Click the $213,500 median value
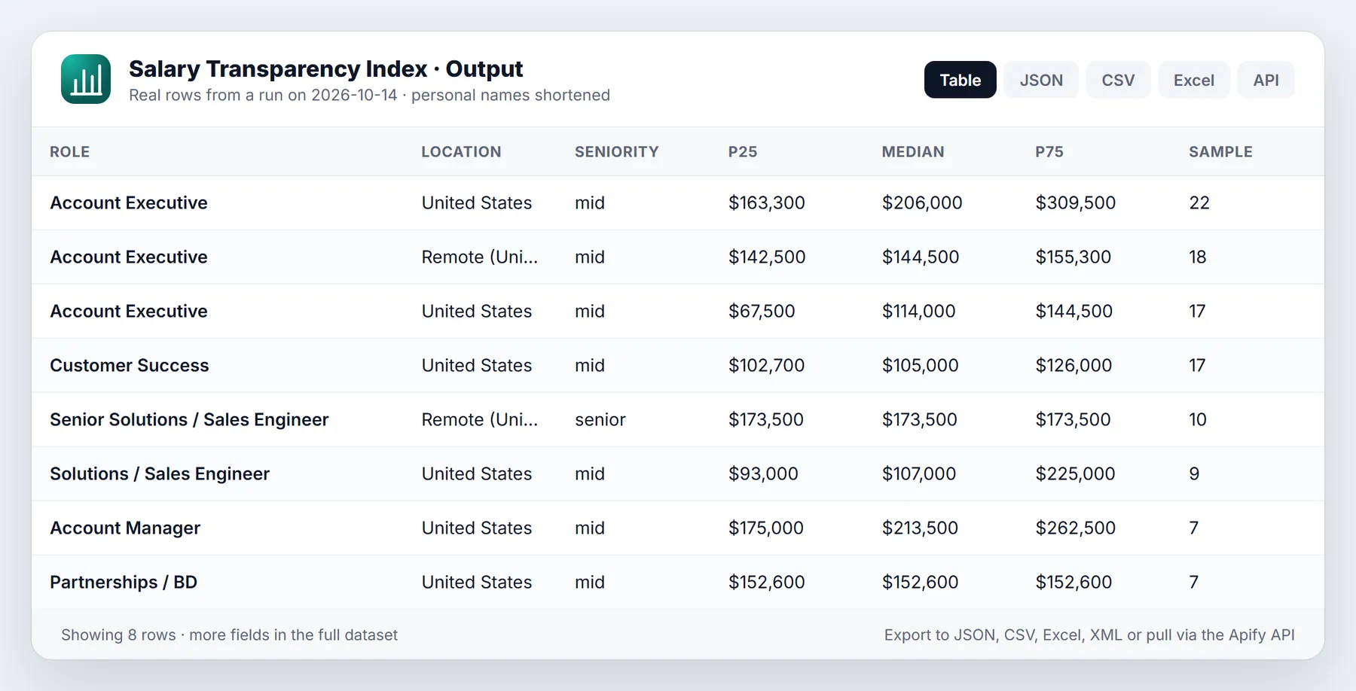 pyautogui.click(x=920, y=528)
